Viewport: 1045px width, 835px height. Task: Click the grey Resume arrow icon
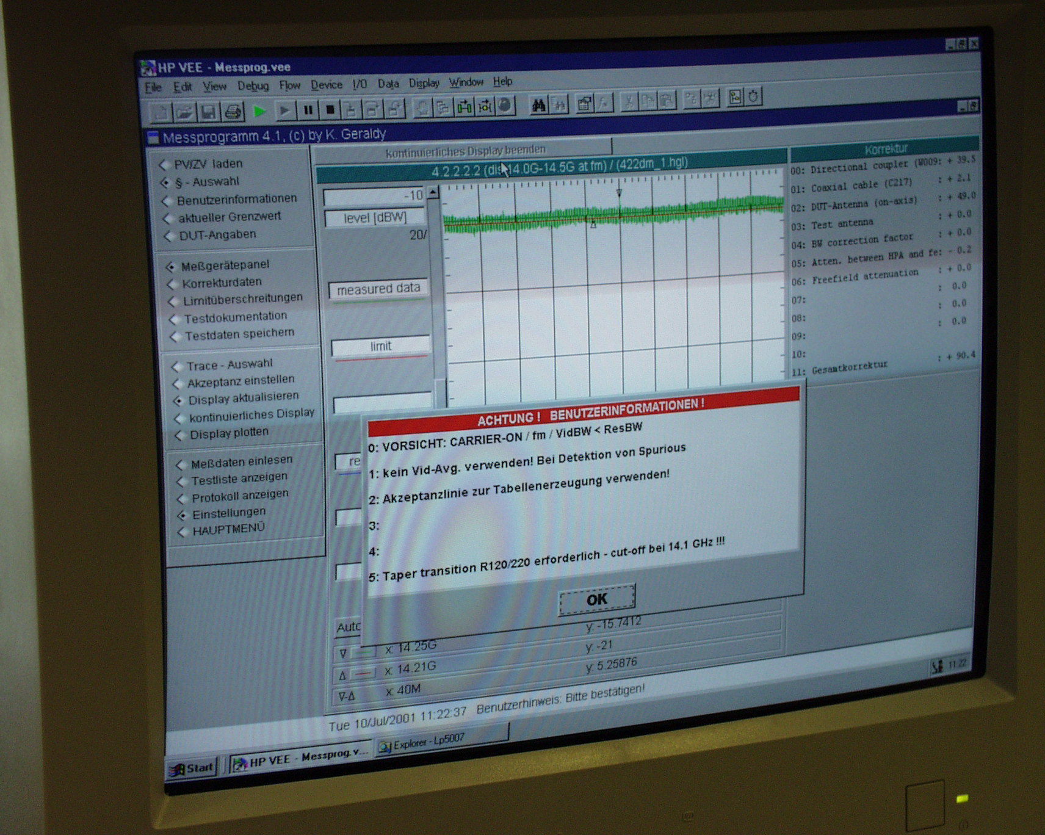[284, 110]
